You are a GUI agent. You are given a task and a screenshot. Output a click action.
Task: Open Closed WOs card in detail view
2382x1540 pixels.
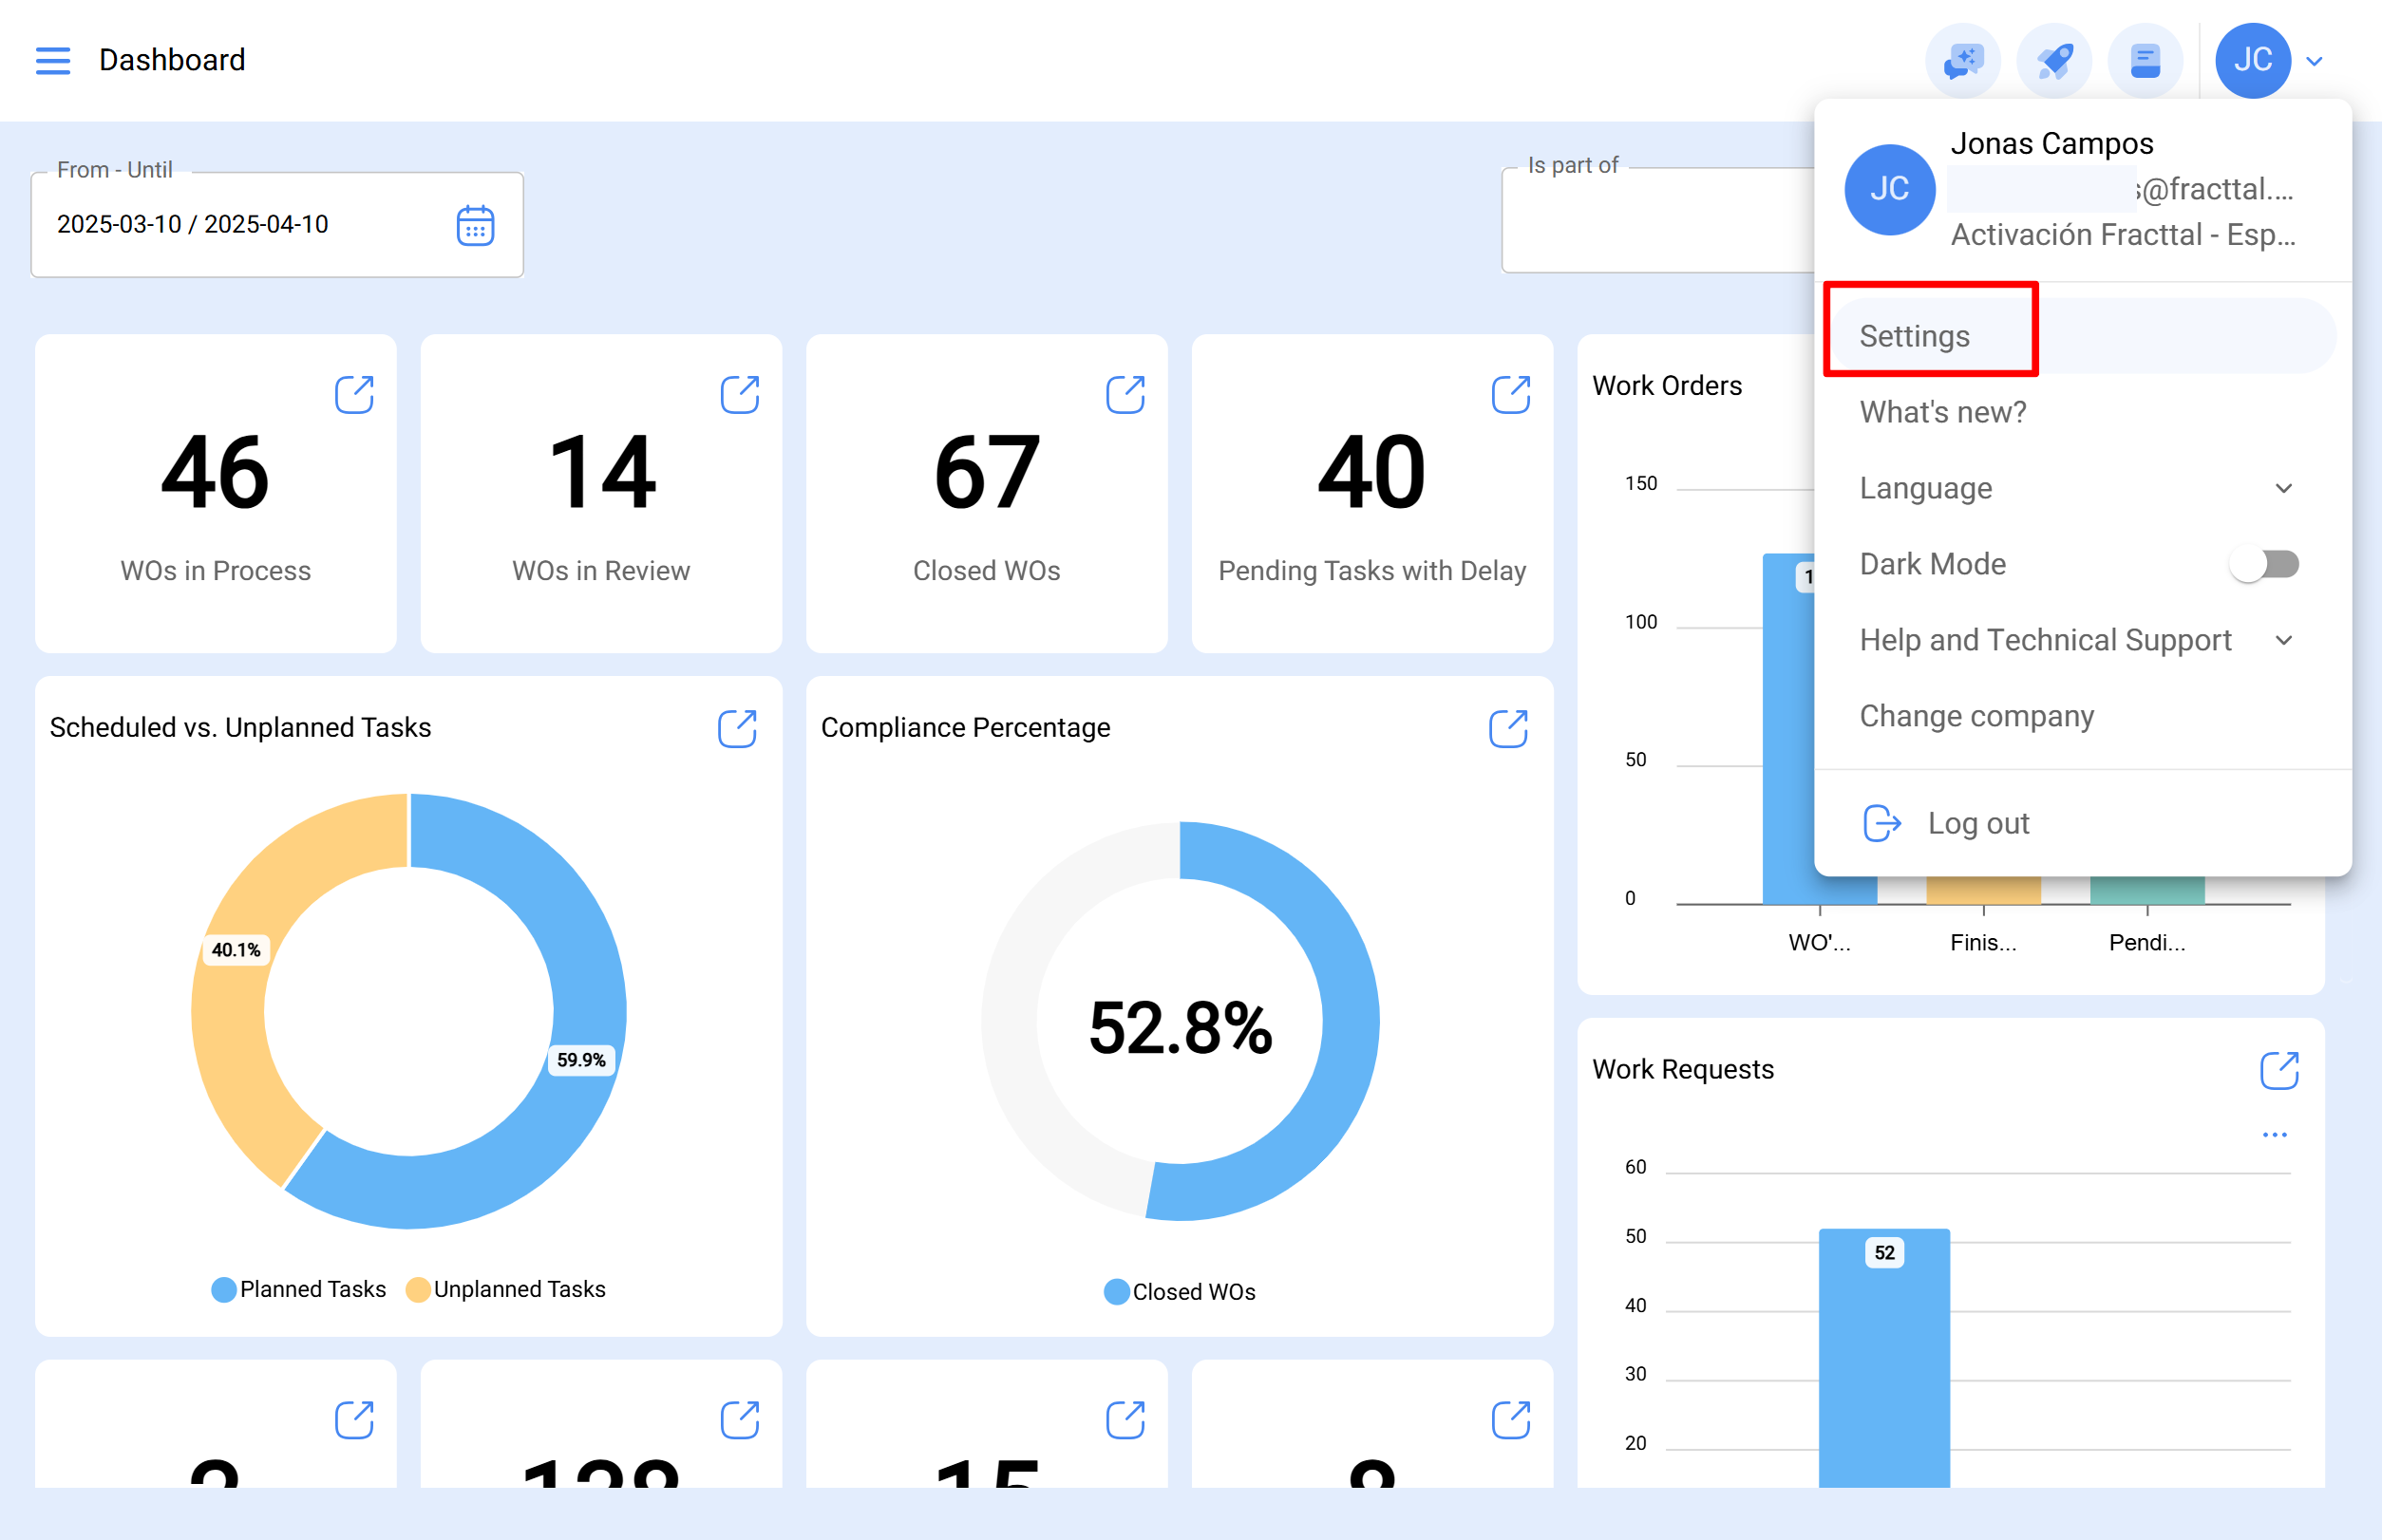point(1125,394)
